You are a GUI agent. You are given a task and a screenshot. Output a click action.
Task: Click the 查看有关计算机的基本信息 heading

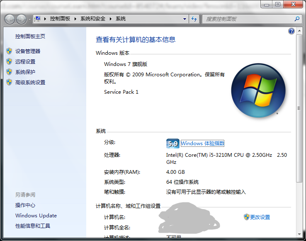(x=136, y=40)
